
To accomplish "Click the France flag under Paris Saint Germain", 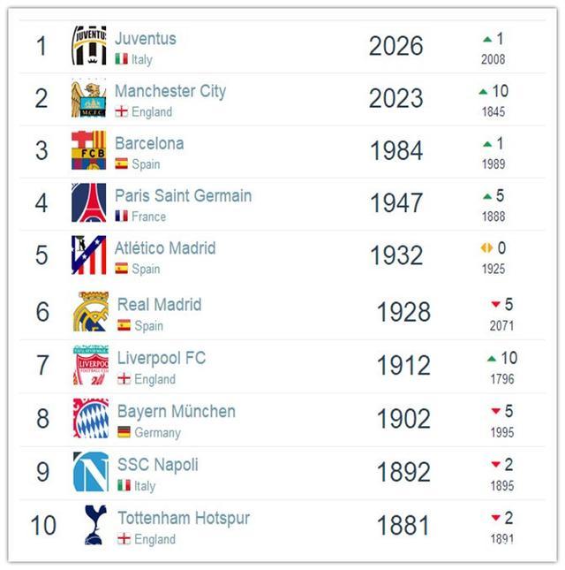I will pyautogui.click(x=122, y=217).
